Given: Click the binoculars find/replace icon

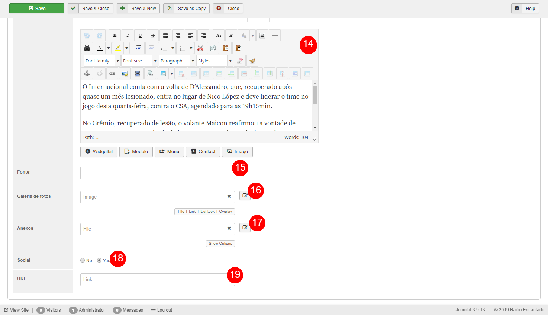Looking at the screenshot, I should (87, 48).
